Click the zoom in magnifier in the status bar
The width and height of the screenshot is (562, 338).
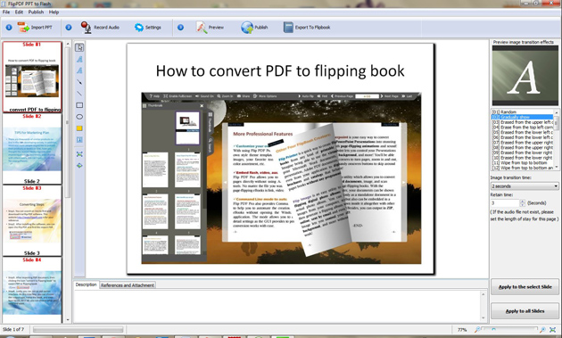tap(542, 329)
